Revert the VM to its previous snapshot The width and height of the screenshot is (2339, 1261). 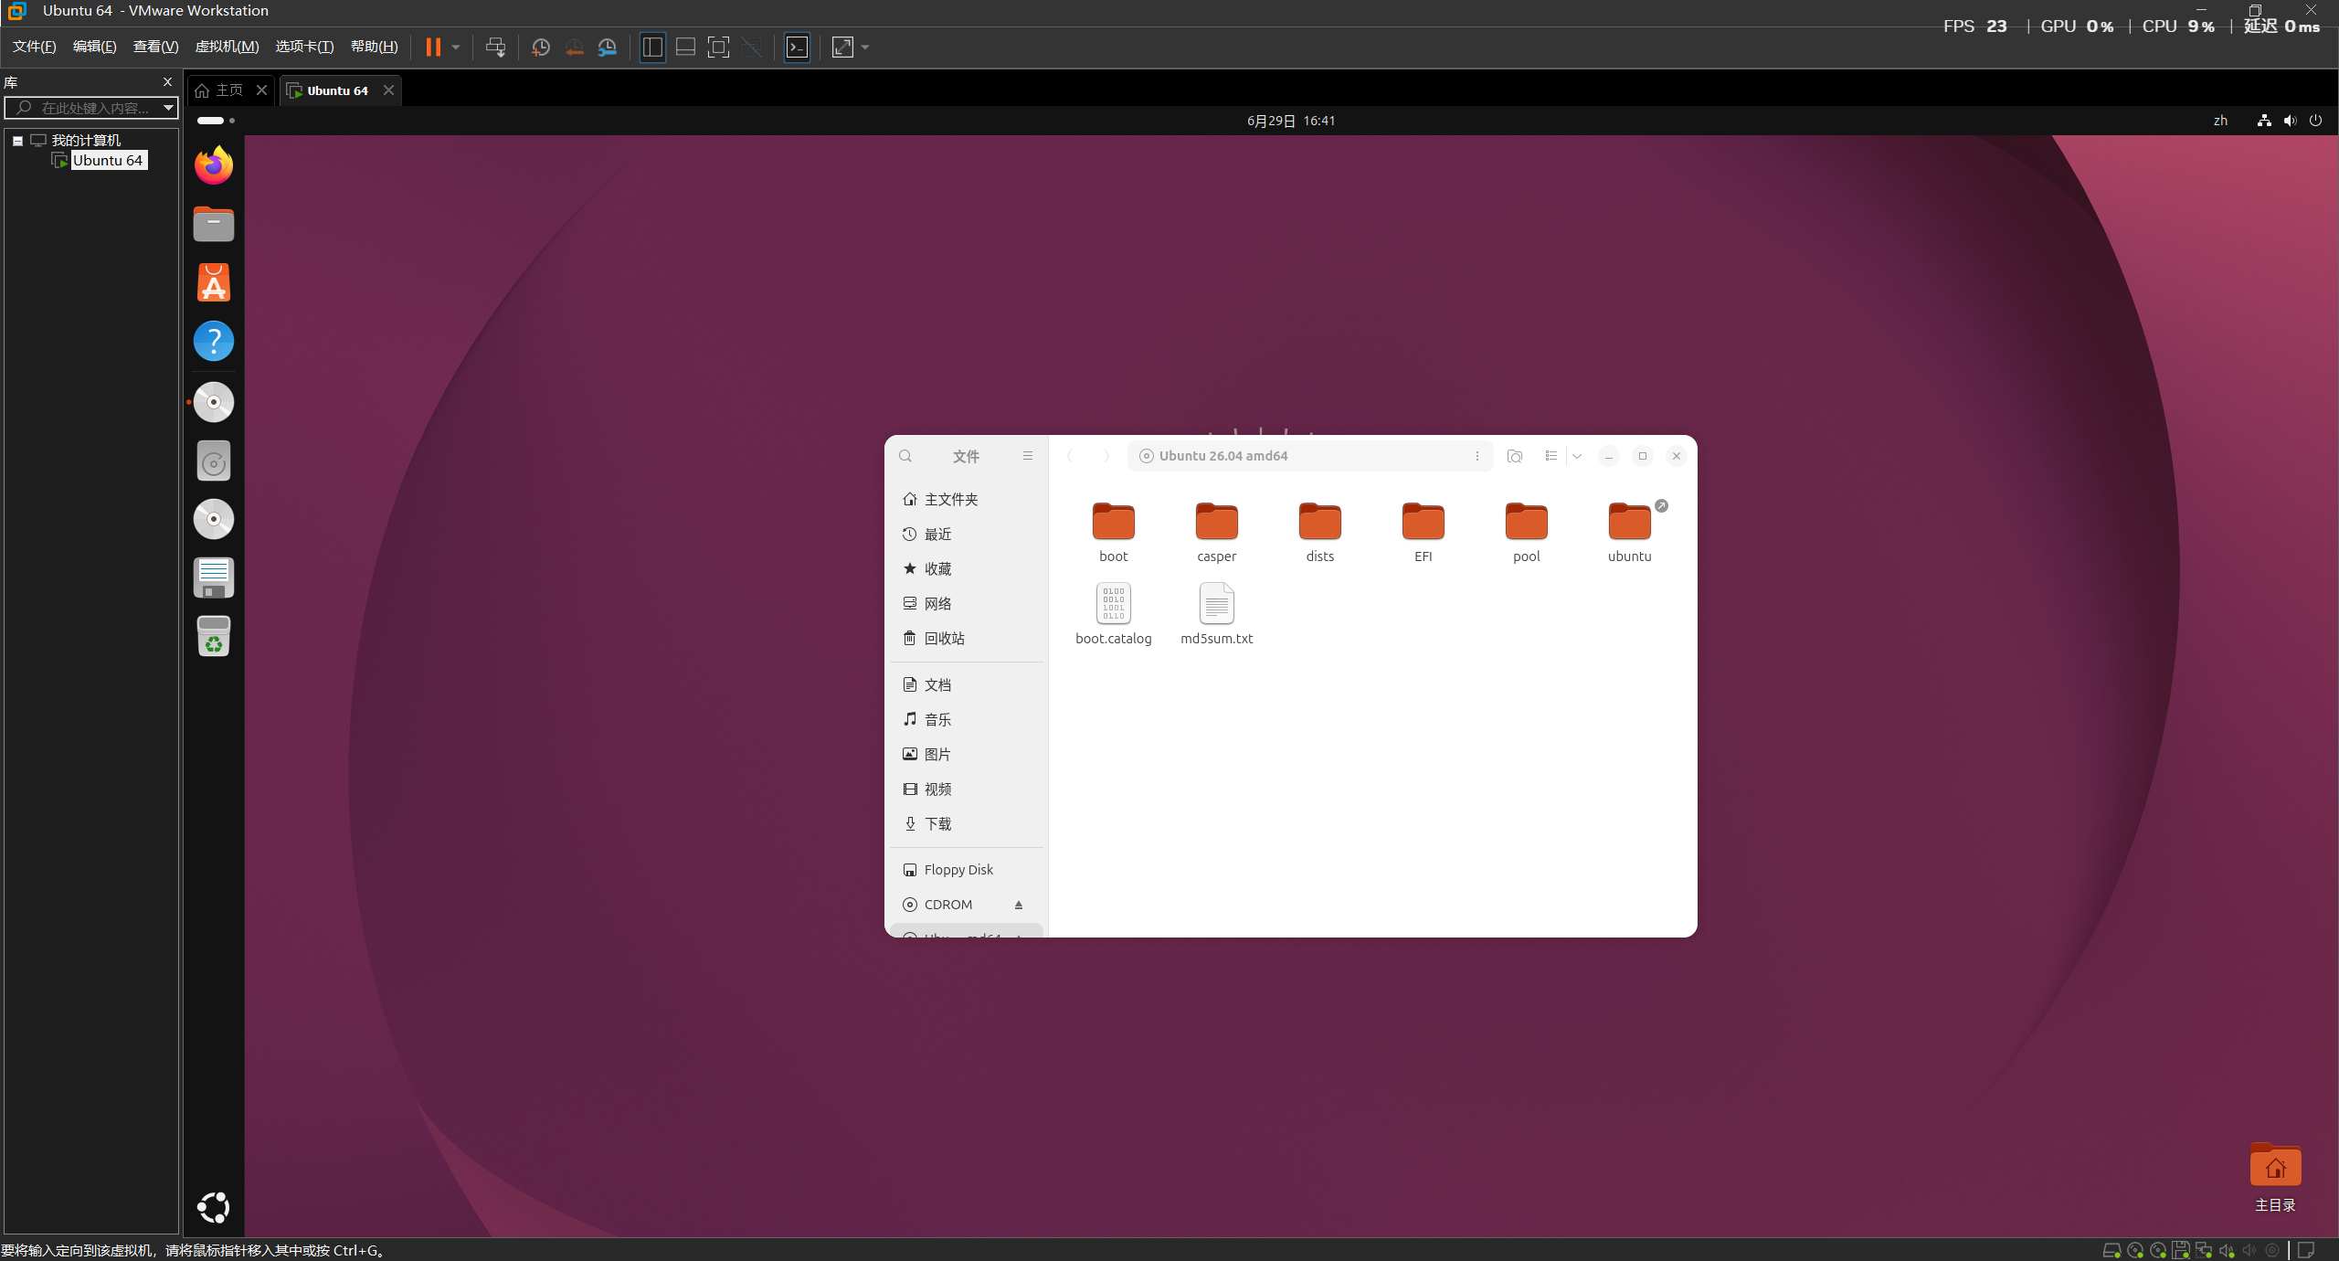574,48
